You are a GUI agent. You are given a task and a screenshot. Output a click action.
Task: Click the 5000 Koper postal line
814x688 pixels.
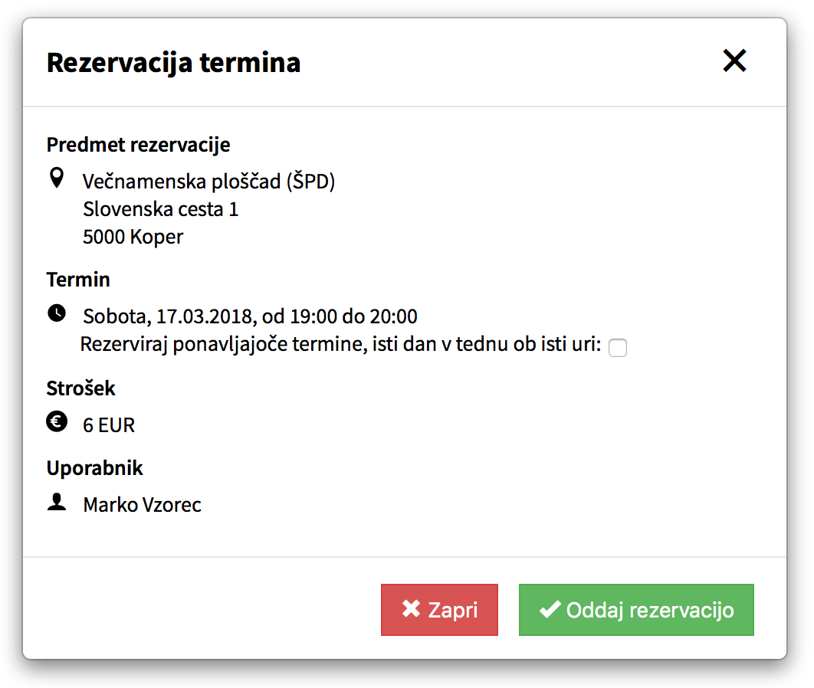tap(133, 237)
